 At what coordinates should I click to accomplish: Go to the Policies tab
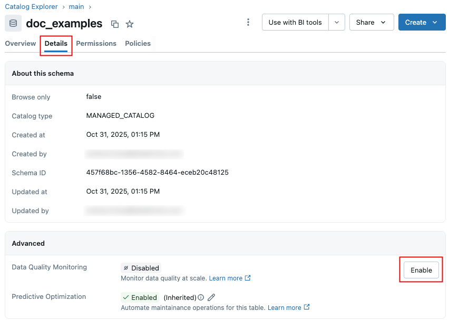138,44
